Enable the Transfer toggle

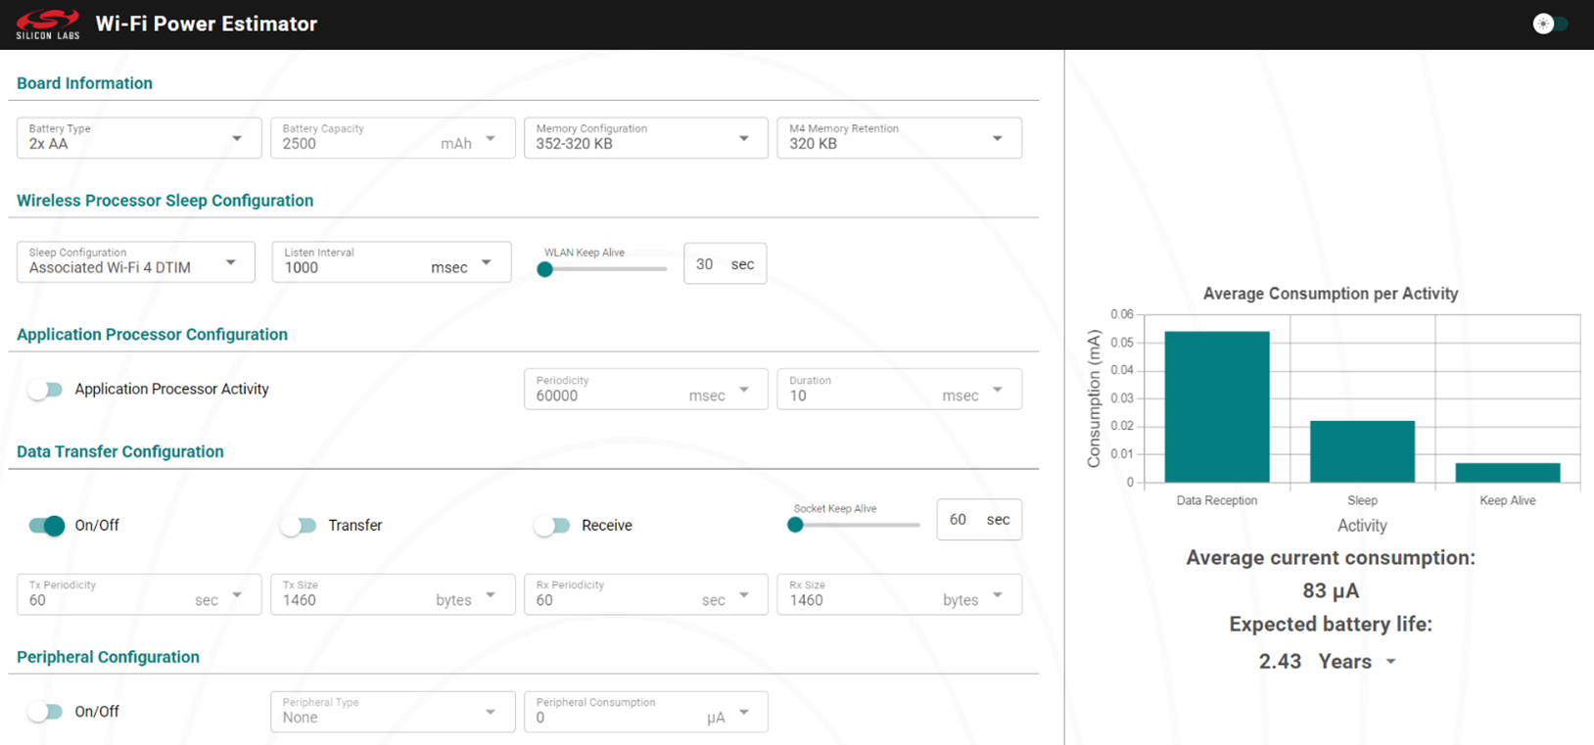(299, 526)
